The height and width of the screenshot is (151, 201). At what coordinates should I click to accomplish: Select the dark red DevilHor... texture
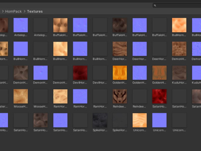click(80, 73)
